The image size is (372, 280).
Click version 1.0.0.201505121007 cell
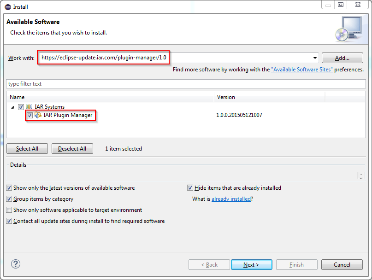pos(239,115)
